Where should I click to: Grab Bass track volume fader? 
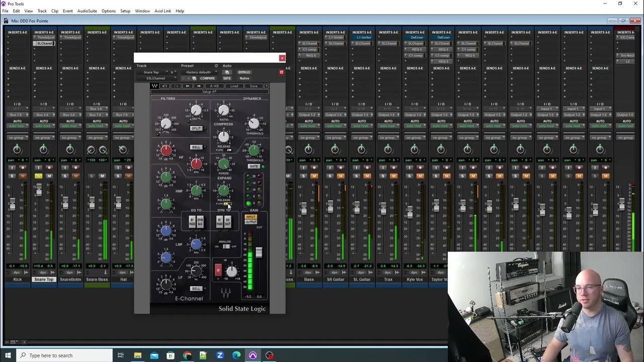coord(303,208)
